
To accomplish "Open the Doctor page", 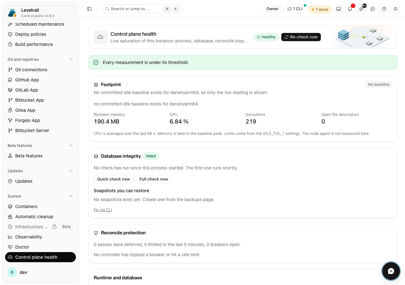I will 40,247.
